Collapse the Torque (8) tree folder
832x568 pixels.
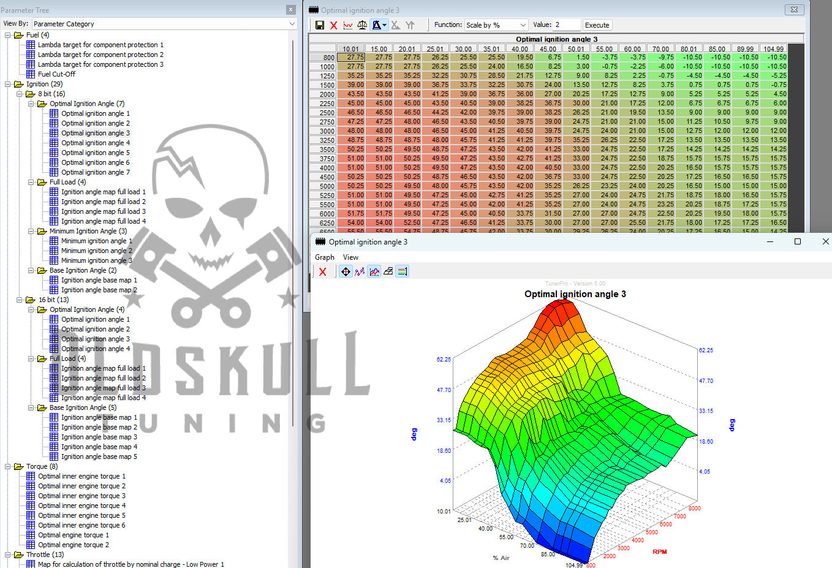[x=8, y=466]
